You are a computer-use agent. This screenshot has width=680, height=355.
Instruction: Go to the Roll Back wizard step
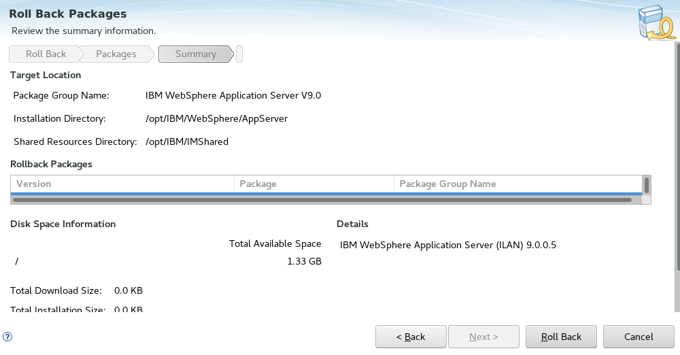coord(46,54)
